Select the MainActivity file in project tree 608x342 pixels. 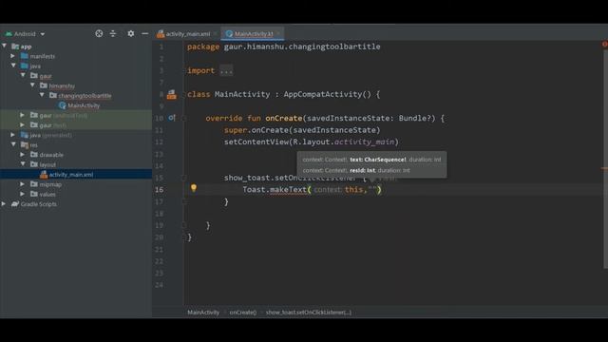tap(84, 105)
